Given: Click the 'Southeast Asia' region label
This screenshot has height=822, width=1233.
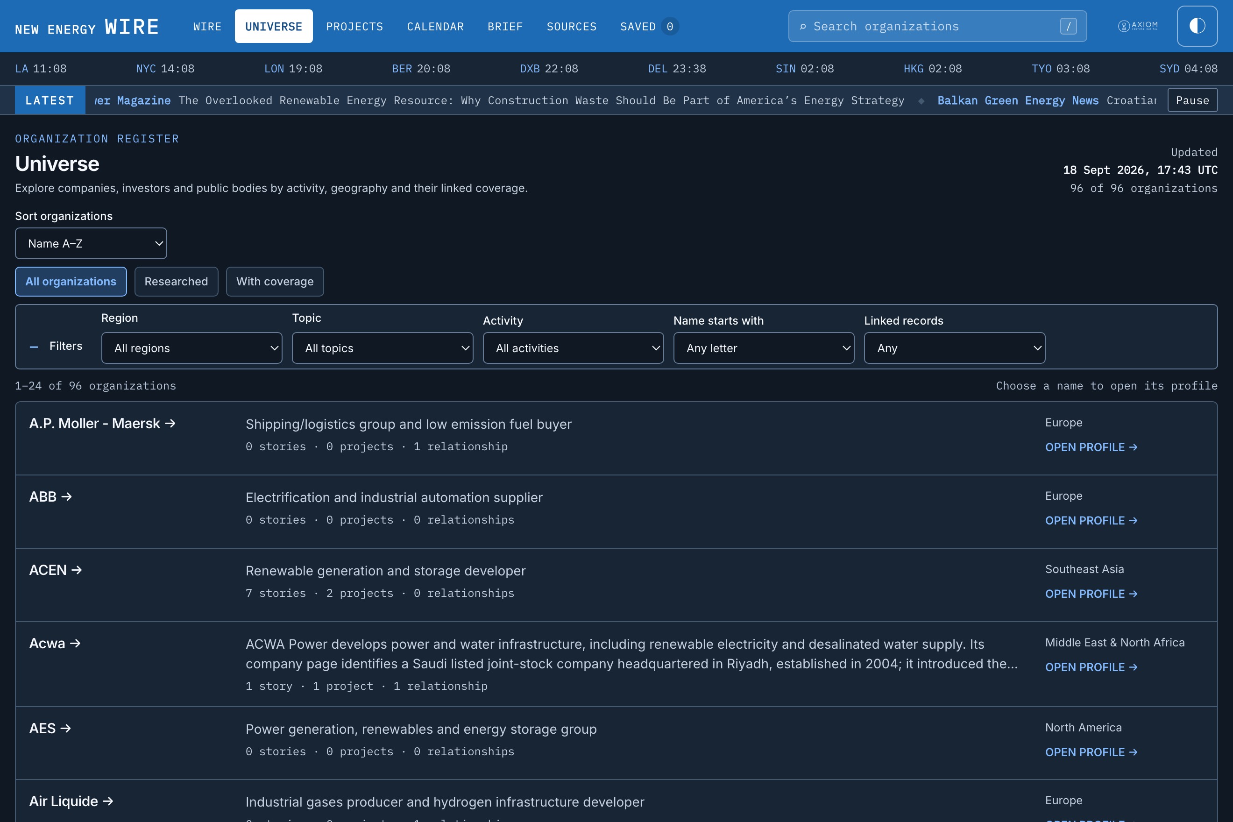Looking at the screenshot, I should [x=1084, y=569].
